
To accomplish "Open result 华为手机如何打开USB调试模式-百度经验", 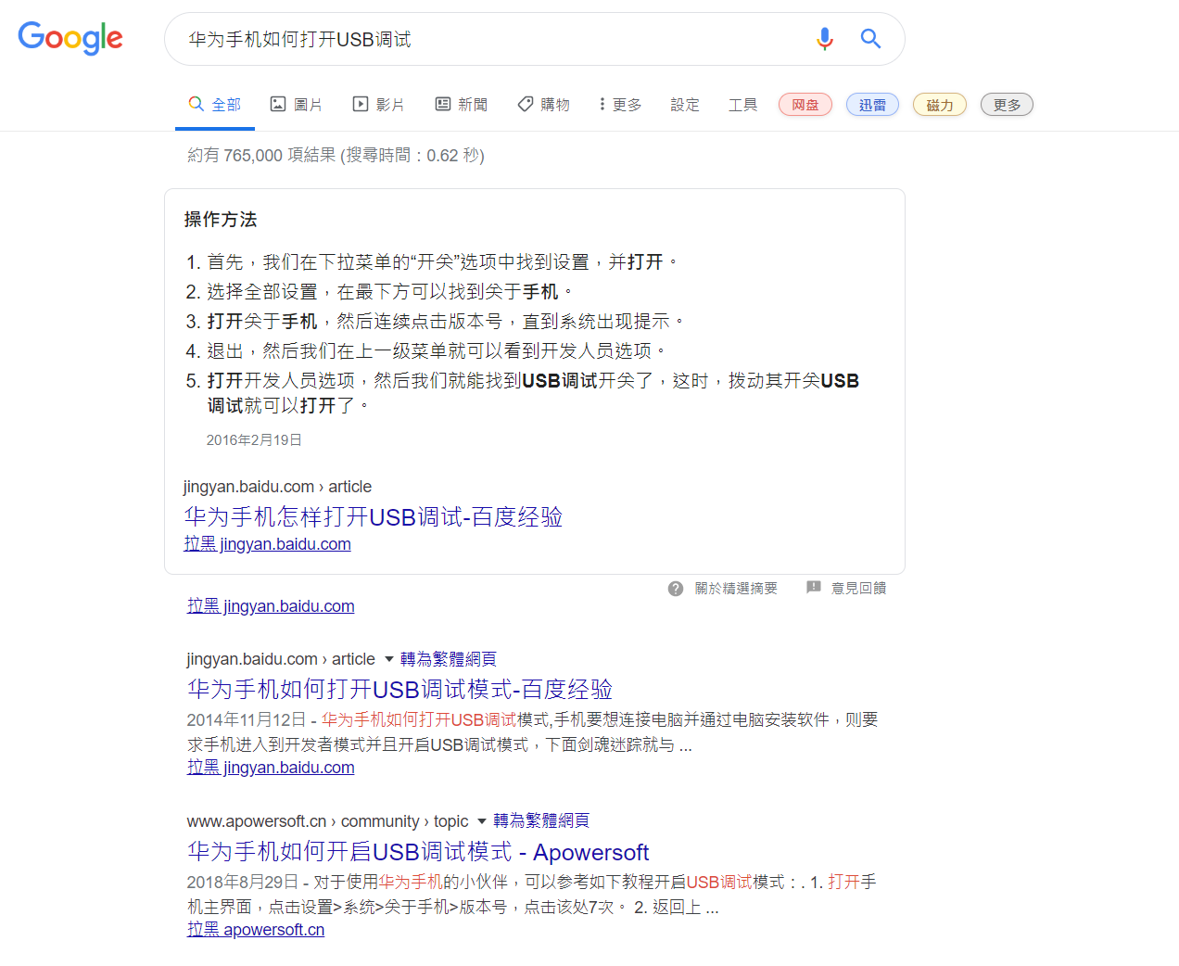I will coord(399,689).
